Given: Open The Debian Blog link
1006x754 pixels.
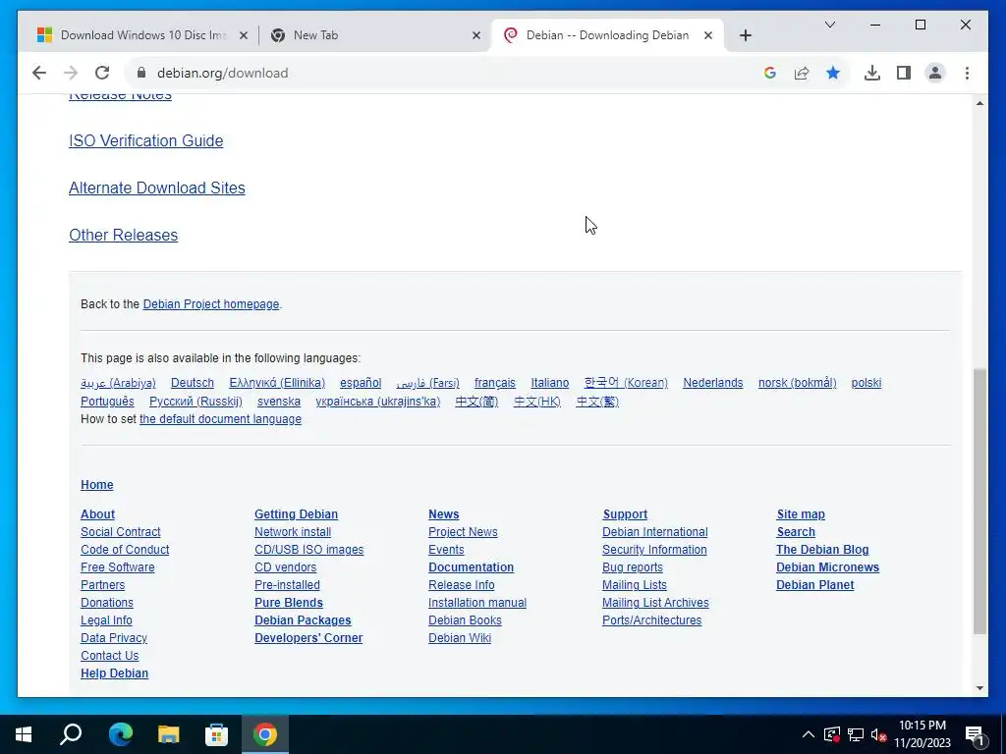Looking at the screenshot, I should tap(822, 550).
